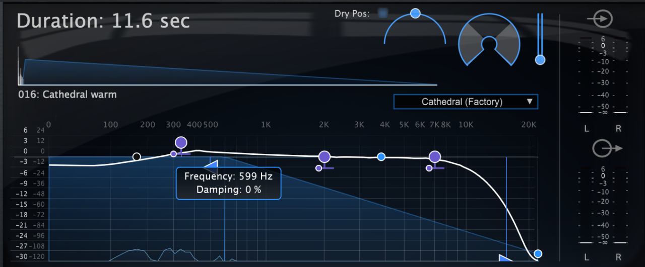The height and width of the screenshot is (267, 645).
Task: Click the Duration: 11.6 sec readout
Action: (104, 21)
